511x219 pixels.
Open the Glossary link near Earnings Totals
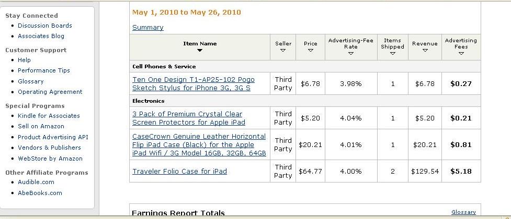click(x=463, y=212)
